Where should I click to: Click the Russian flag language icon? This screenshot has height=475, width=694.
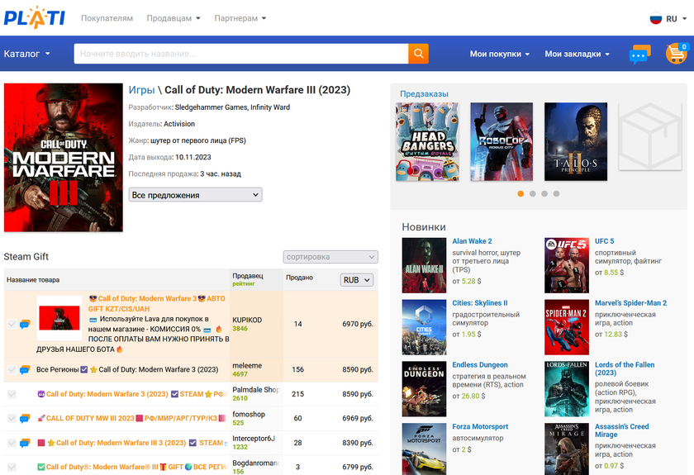655,19
